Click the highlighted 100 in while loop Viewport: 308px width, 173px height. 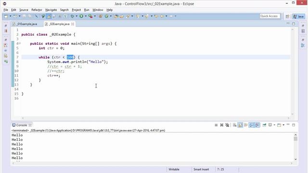[70, 57]
